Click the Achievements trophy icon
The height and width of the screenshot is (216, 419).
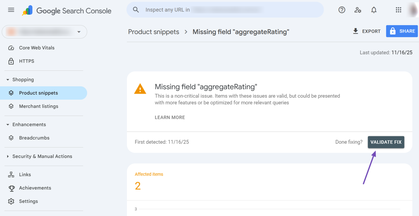pos(11,188)
